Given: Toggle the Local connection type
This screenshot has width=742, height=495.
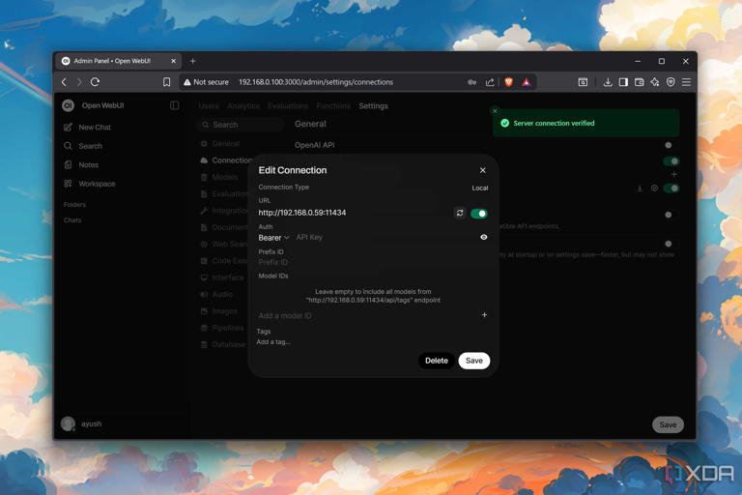Looking at the screenshot, I should [x=479, y=188].
